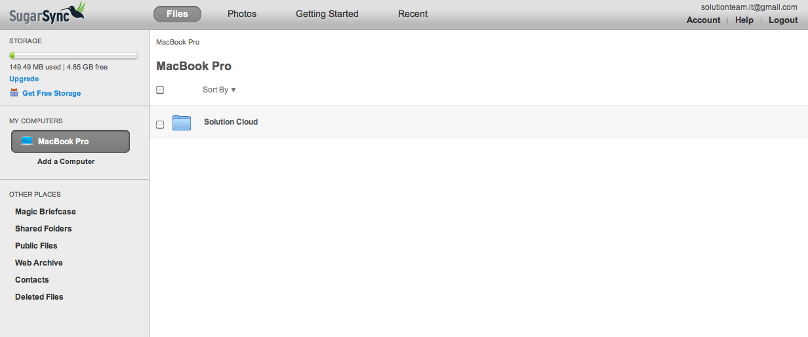Open the Sort By dropdown
The width and height of the screenshot is (808, 337).
(219, 90)
